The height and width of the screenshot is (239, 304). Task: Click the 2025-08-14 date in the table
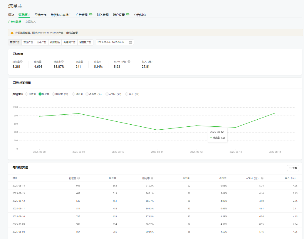(x=19, y=186)
